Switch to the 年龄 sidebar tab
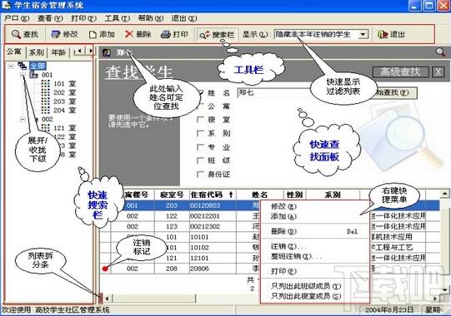451x316 pixels. [x=58, y=52]
